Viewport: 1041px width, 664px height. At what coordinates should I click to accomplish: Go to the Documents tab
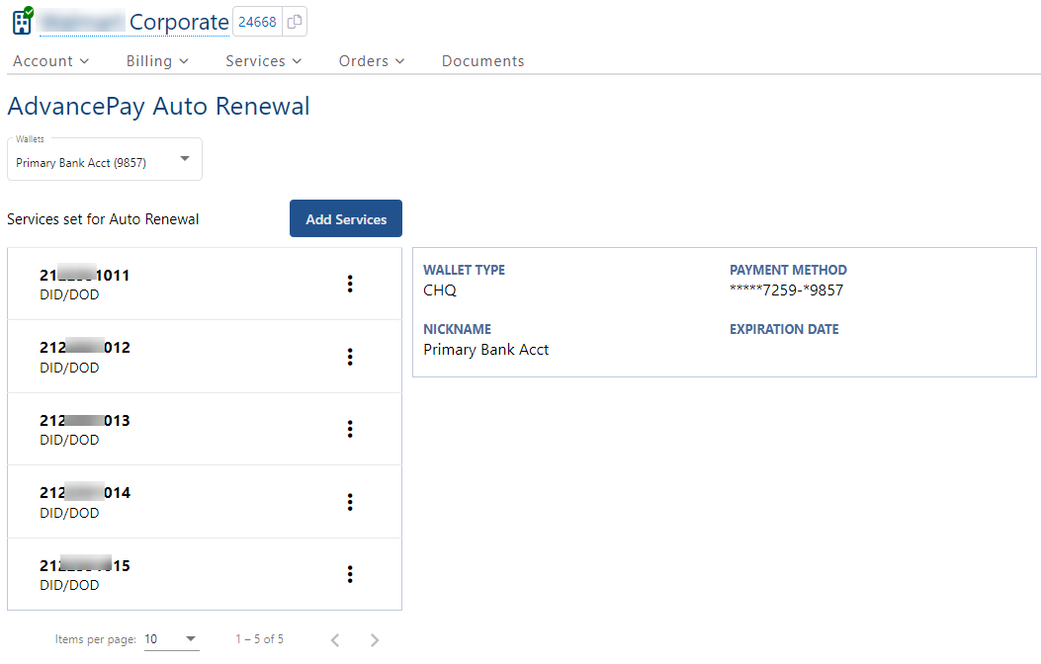pos(482,61)
